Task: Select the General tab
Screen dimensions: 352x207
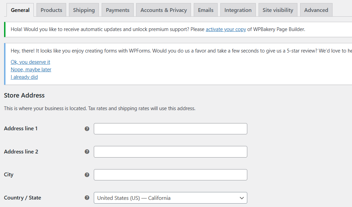Action: 20,10
